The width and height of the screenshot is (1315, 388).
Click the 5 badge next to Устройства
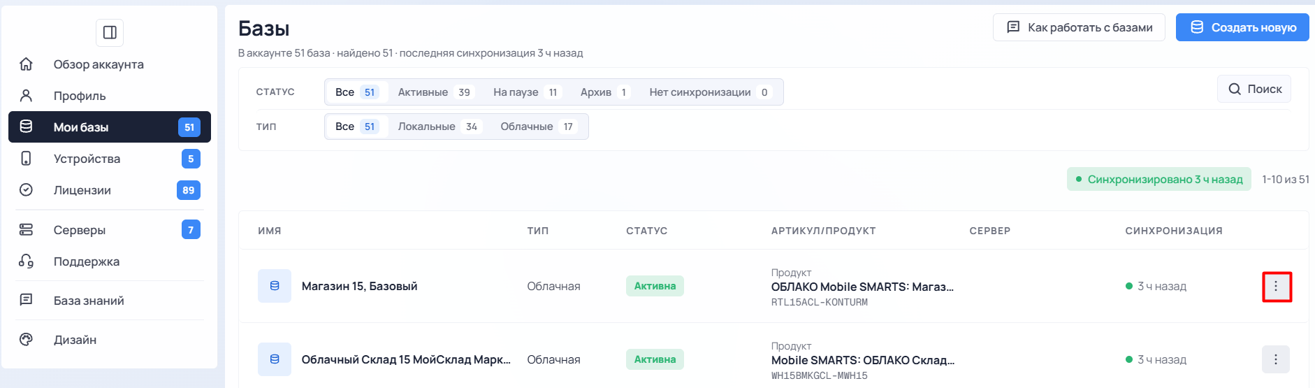[191, 159]
